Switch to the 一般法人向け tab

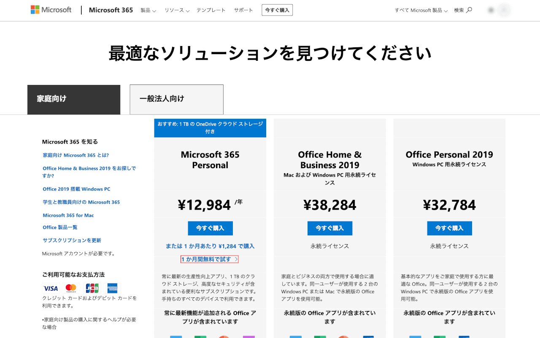point(176,99)
